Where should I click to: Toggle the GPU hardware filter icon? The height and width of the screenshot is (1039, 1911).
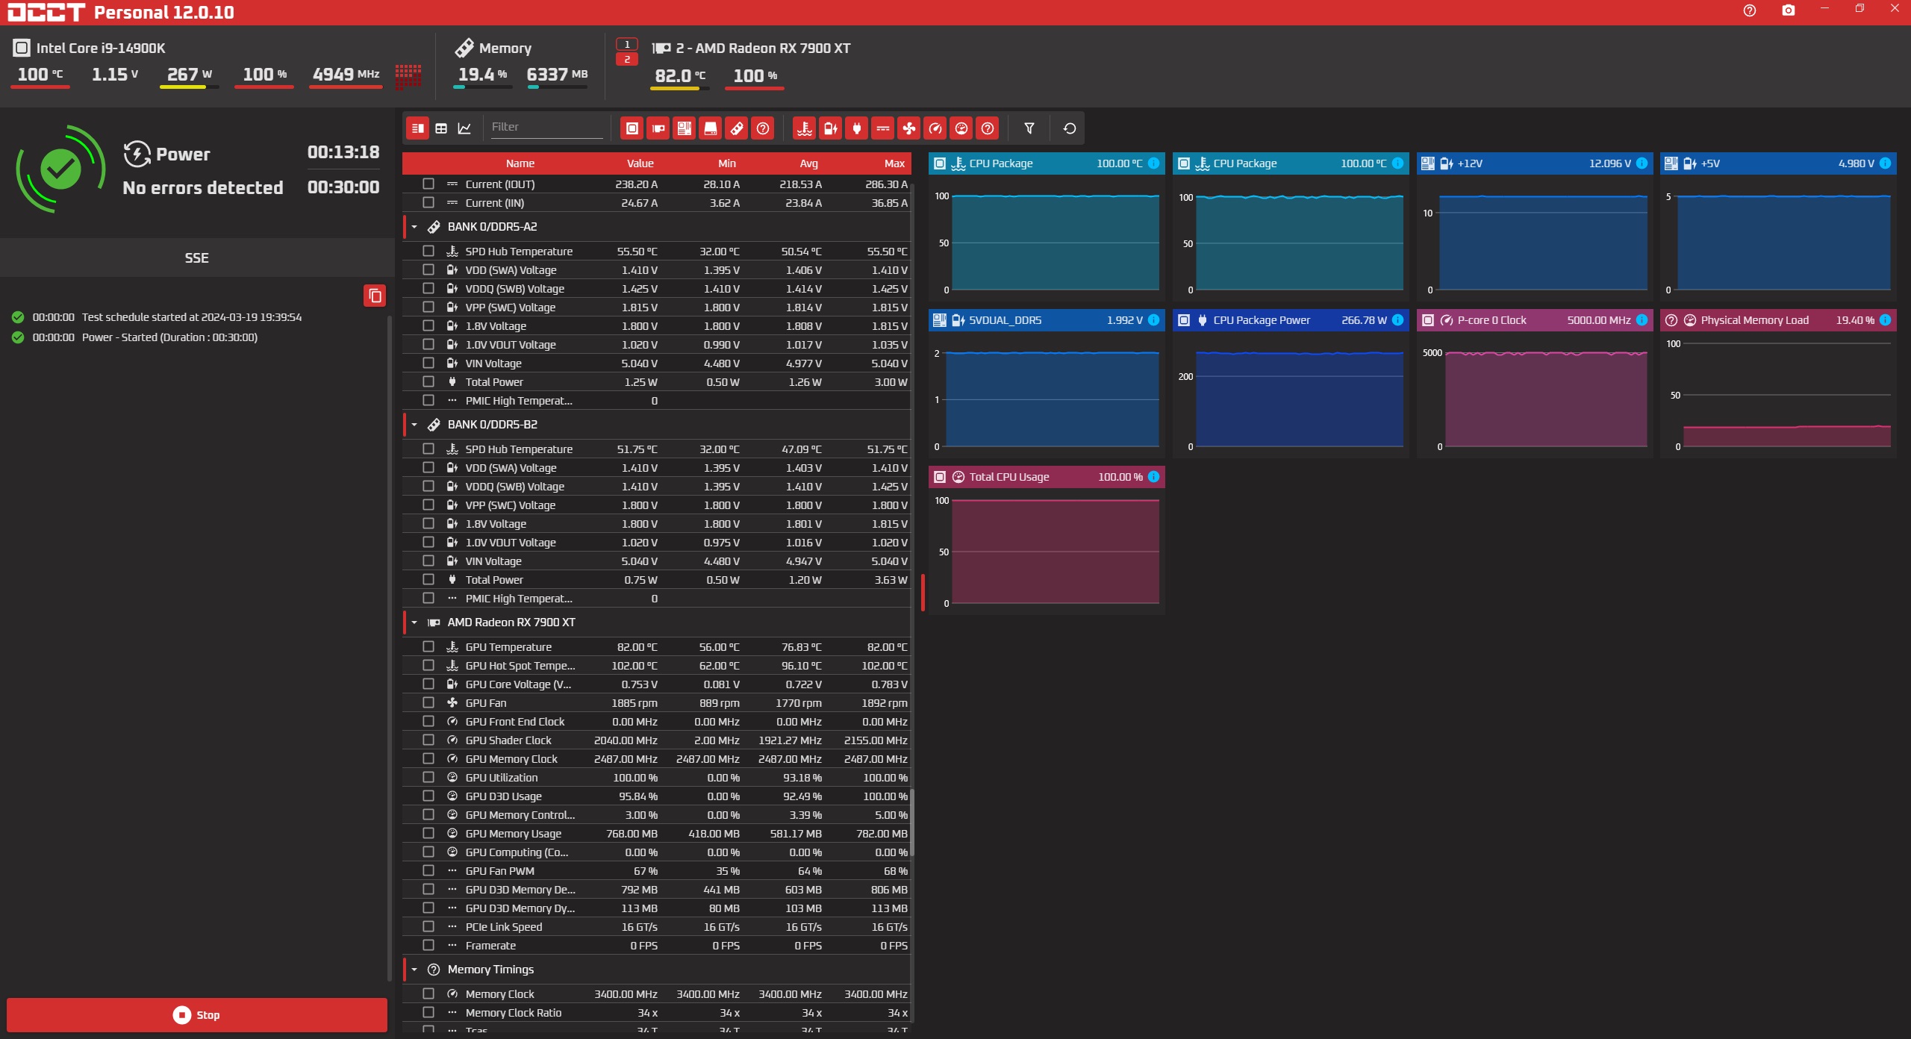click(658, 128)
